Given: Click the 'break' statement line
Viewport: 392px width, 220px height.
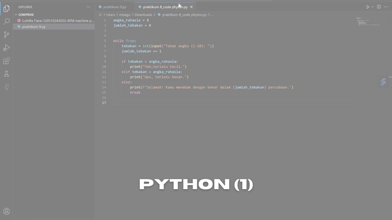Looking at the screenshot, I should (x=135, y=92).
